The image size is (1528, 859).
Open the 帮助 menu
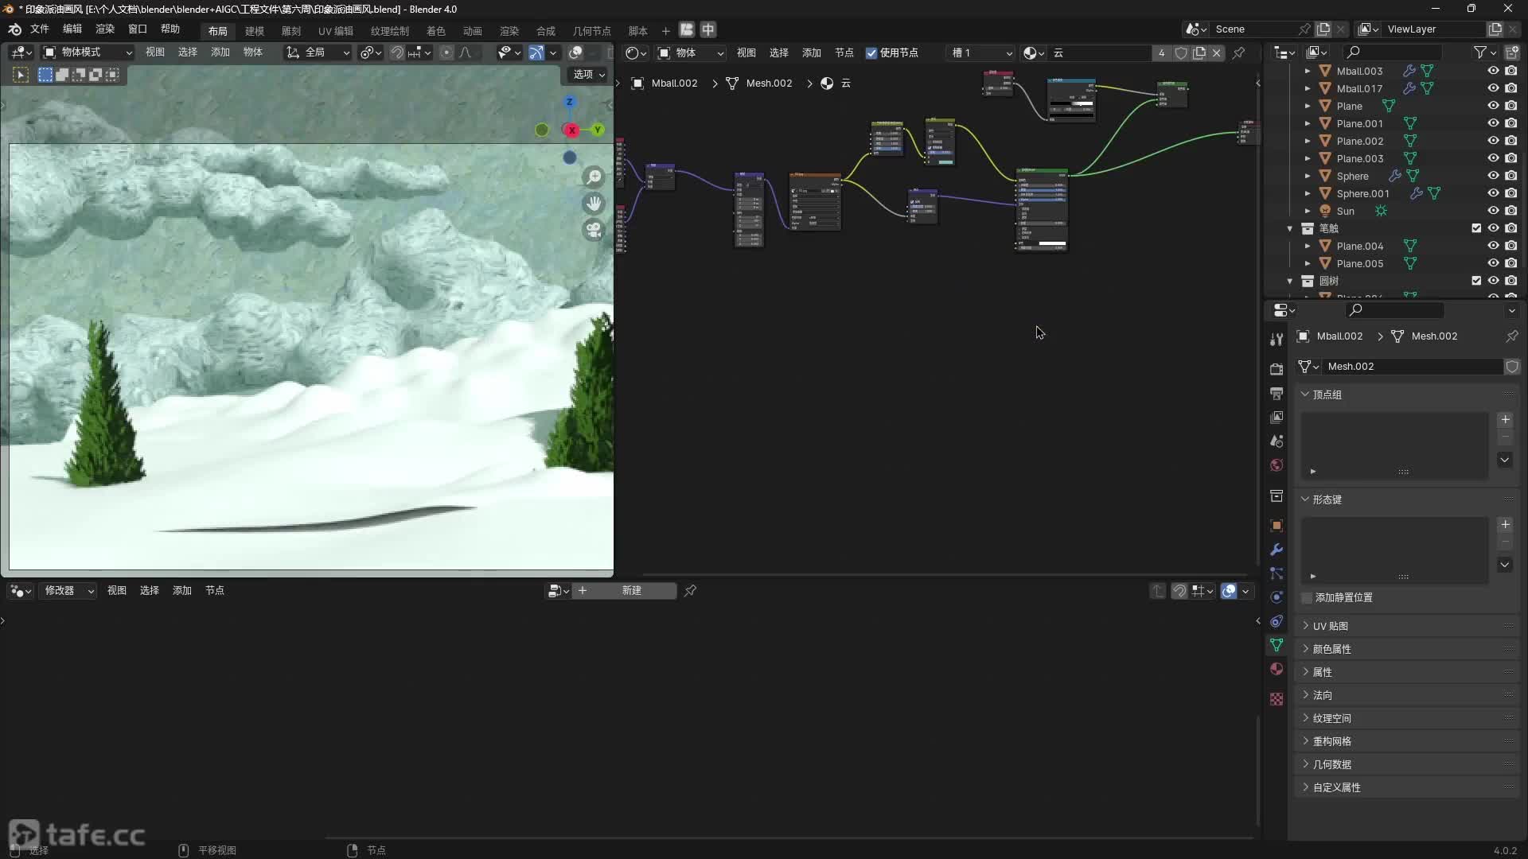click(170, 29)
